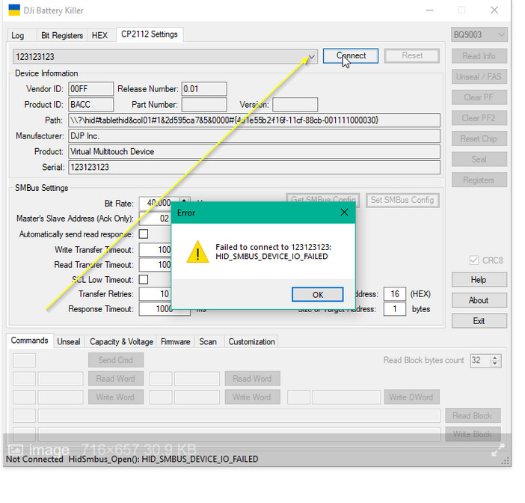Click the Manufacturer field DJP Inc.

pos(254,135)
